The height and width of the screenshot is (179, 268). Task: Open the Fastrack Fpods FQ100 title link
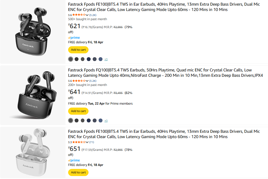165,73
